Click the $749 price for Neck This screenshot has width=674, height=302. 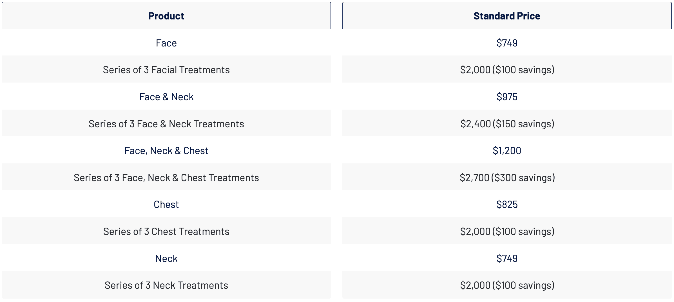click(507, 259)
